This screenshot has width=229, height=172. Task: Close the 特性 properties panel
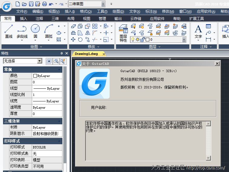pyautogui.click(x=67, y=53)
